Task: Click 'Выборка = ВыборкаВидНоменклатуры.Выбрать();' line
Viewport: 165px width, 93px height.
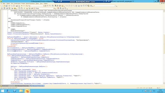Action: click(29, 66)
